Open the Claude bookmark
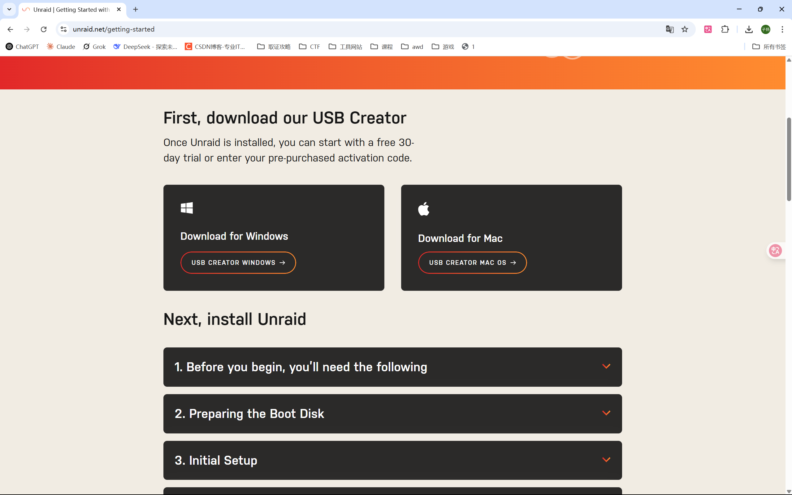Image resolution: width=792 pixels, height=495 pixels. coord(61,47)
